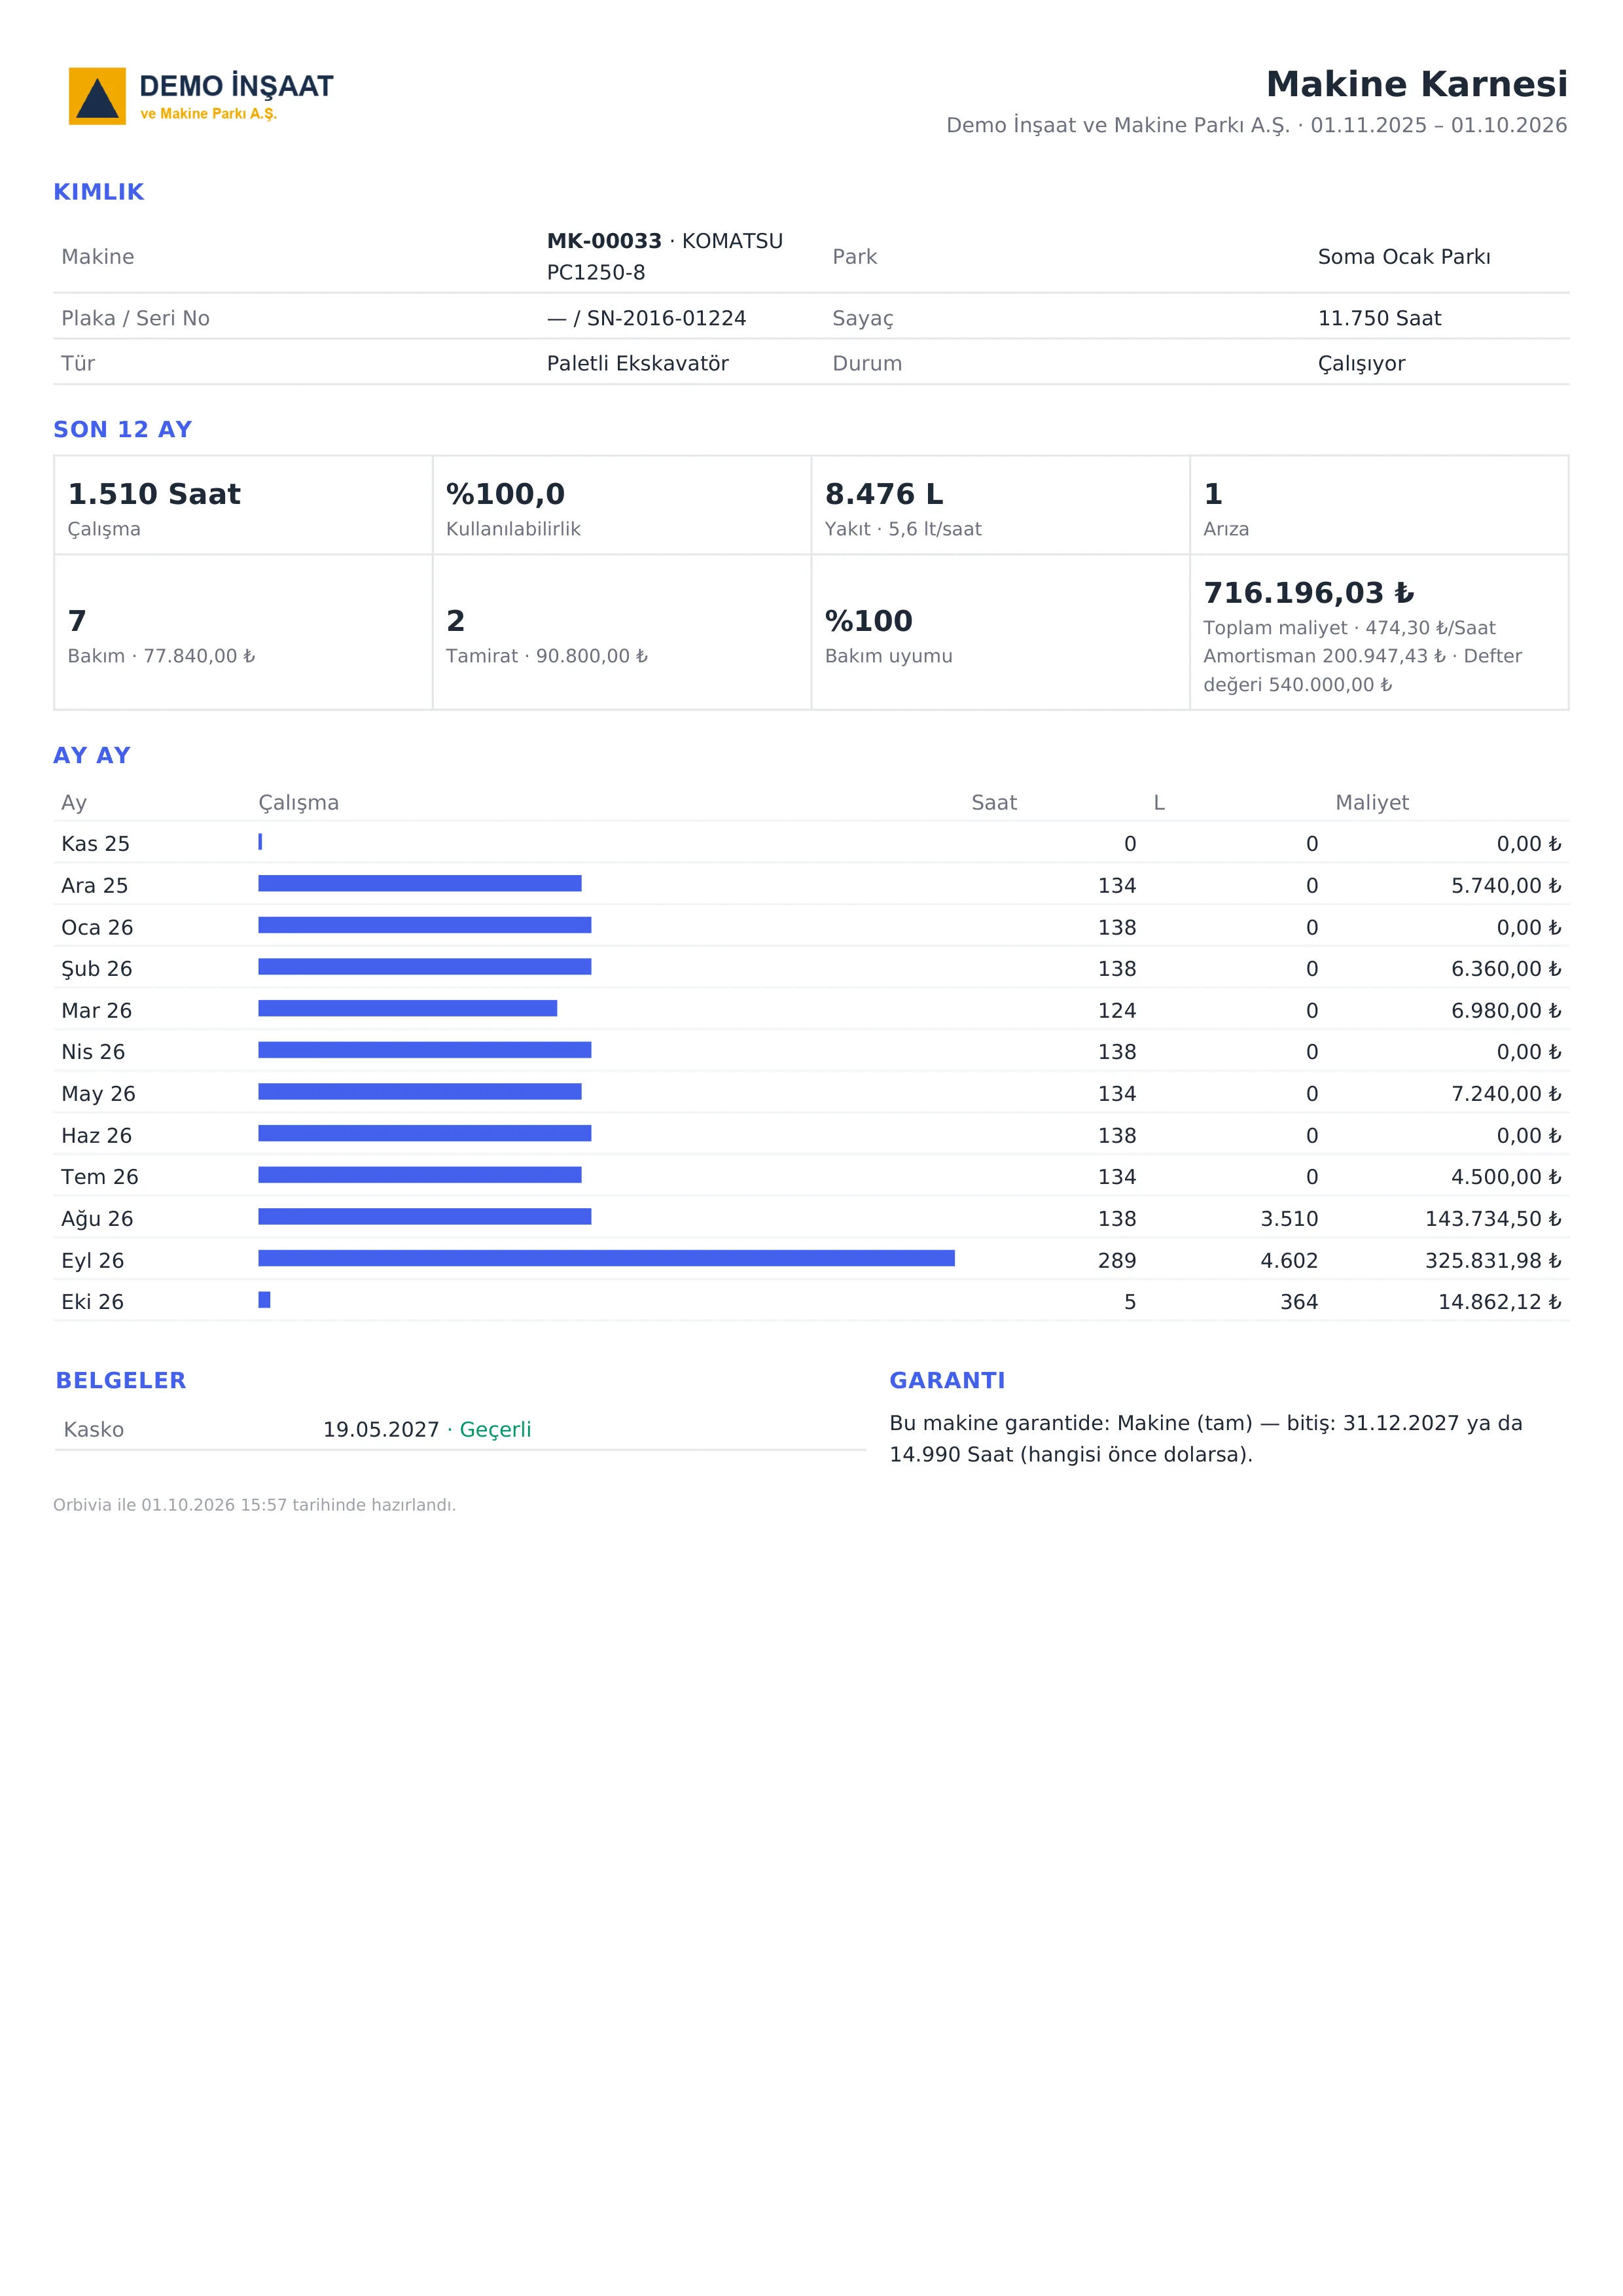Click the Soma Ocak Parkı value
The width and height of the screenshot is (1623, 2296).
[x=1404, y=257]
